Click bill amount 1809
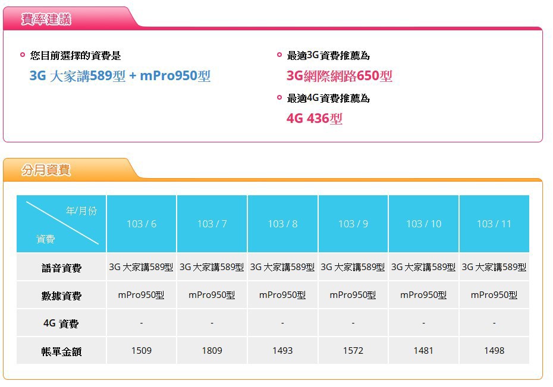This screenshot has width=553, height=387. click(x=212, y=351)
